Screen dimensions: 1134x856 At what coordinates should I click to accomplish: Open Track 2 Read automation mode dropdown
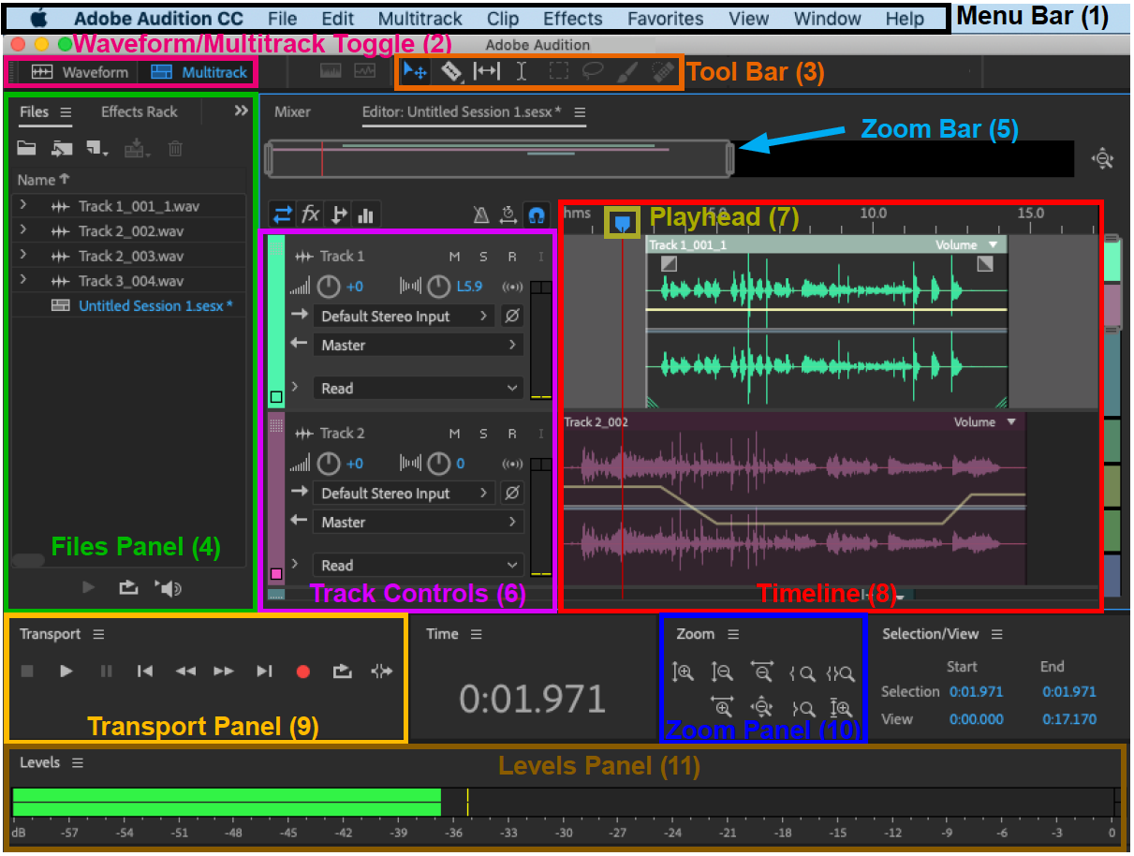pos(418,565)
